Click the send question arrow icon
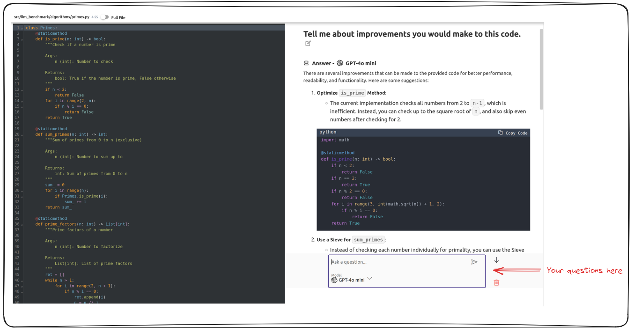 tap(474, 262)
